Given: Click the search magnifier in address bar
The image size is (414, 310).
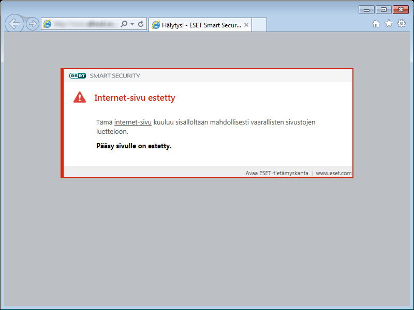Looking at the screenshot, I should (124, 24).
